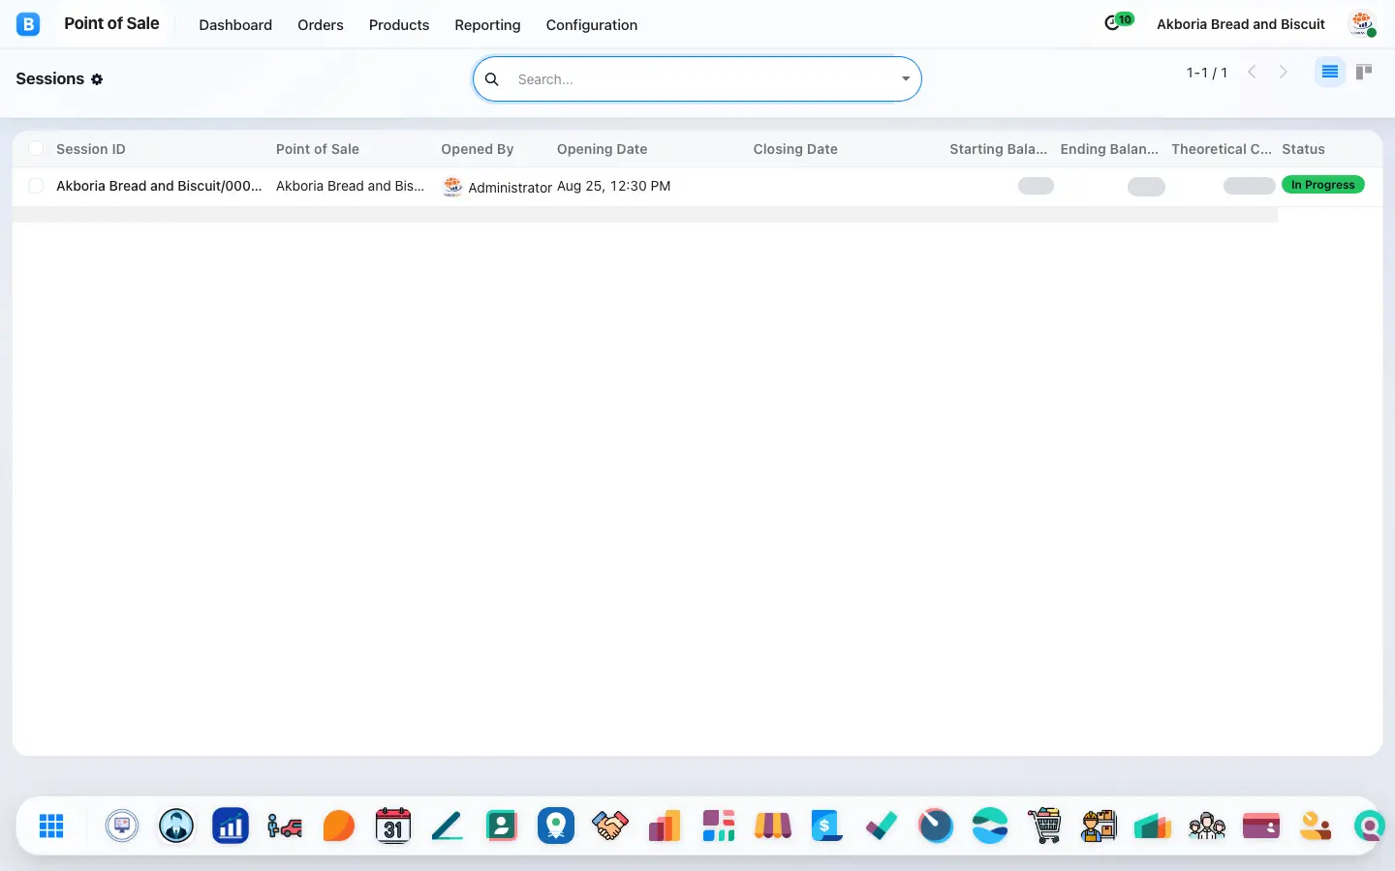Image resolution: width=1395 pixels, height=871 pixels.
Task: Click the Aug 25, 12:30 PM cell
Action: (613, 186)
